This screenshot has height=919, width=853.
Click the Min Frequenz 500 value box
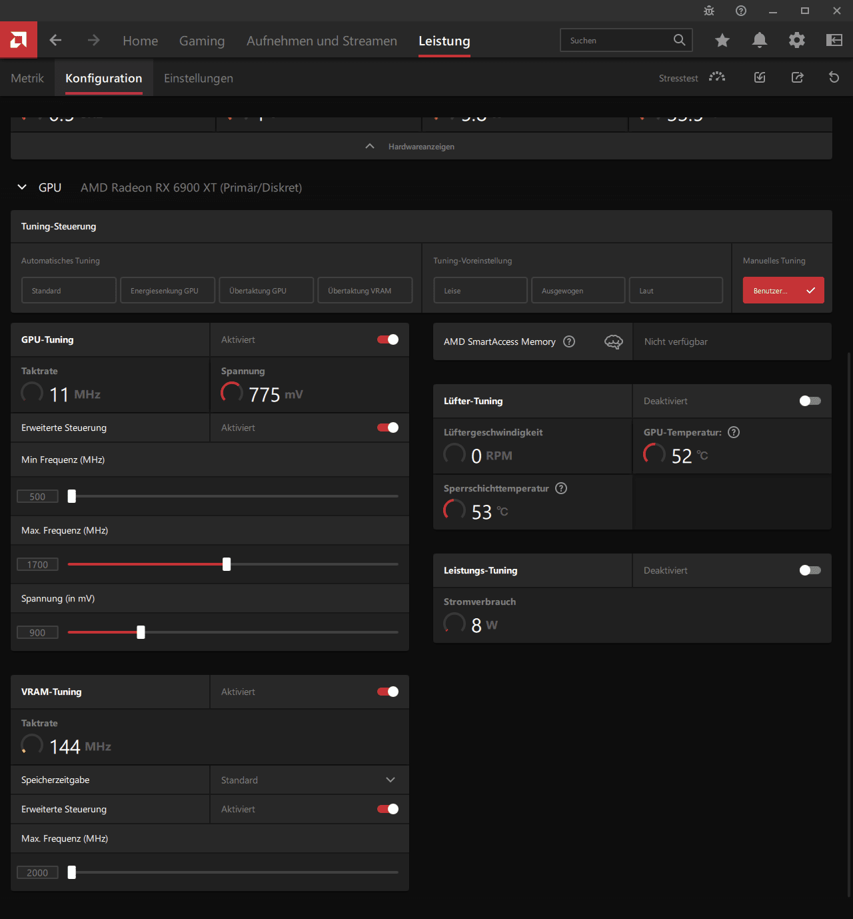pyautogui.click(x=37, y=496)
